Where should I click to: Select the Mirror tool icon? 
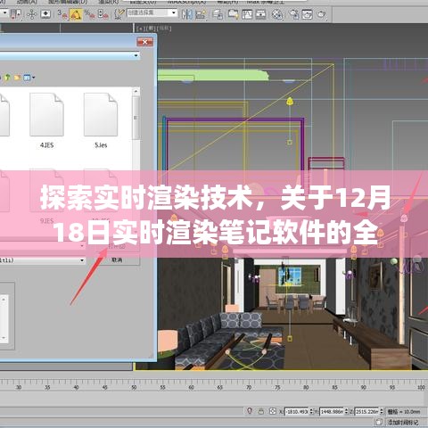coord(187,14)
